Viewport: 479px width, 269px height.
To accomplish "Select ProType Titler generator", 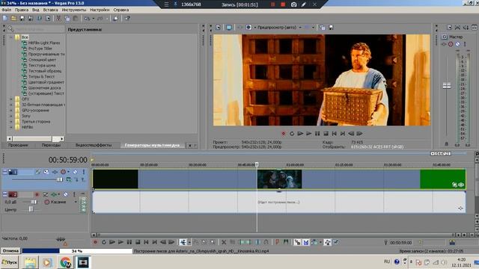I will (x=40, y=49).
